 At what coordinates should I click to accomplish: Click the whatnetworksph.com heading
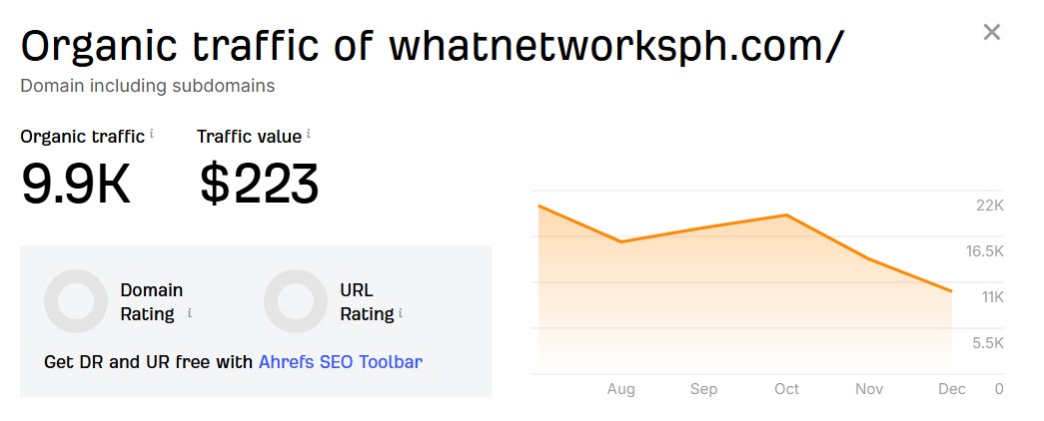tap(615, 46)
